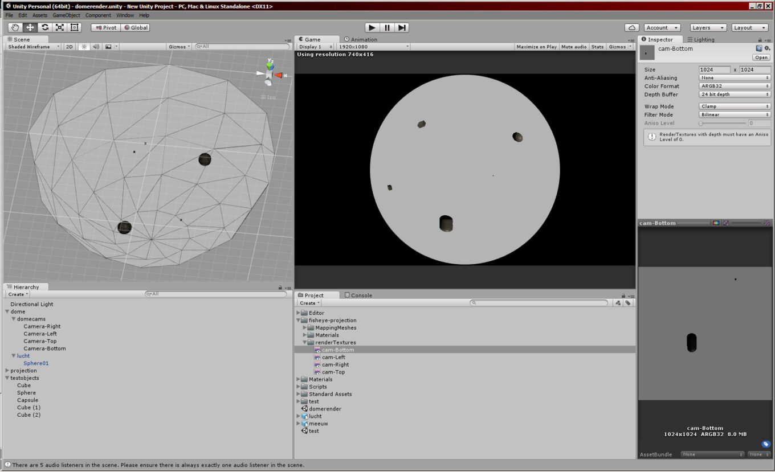Select the Scale tool
This screenshot has width=775, height=472.
(60, 27)
